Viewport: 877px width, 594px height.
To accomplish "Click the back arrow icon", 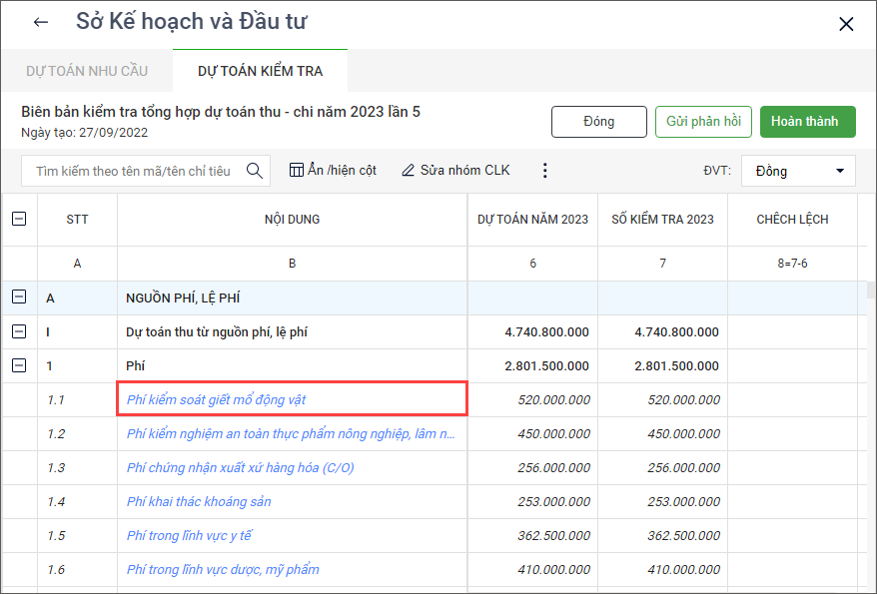I will click(x=41, y=23).
